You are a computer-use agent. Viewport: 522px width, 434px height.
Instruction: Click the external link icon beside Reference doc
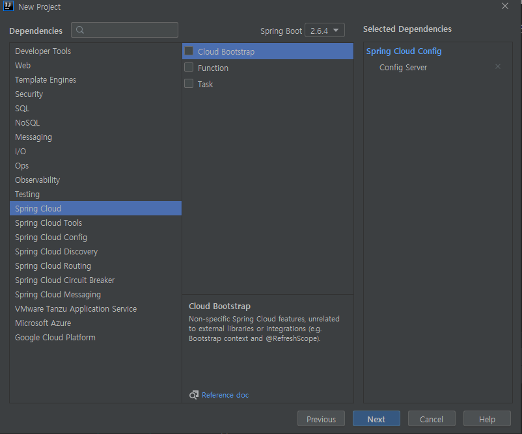click(x=193, y=395)
